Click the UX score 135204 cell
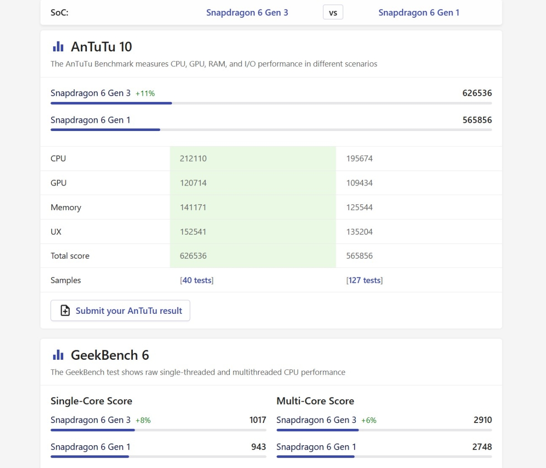 [359, 231]
